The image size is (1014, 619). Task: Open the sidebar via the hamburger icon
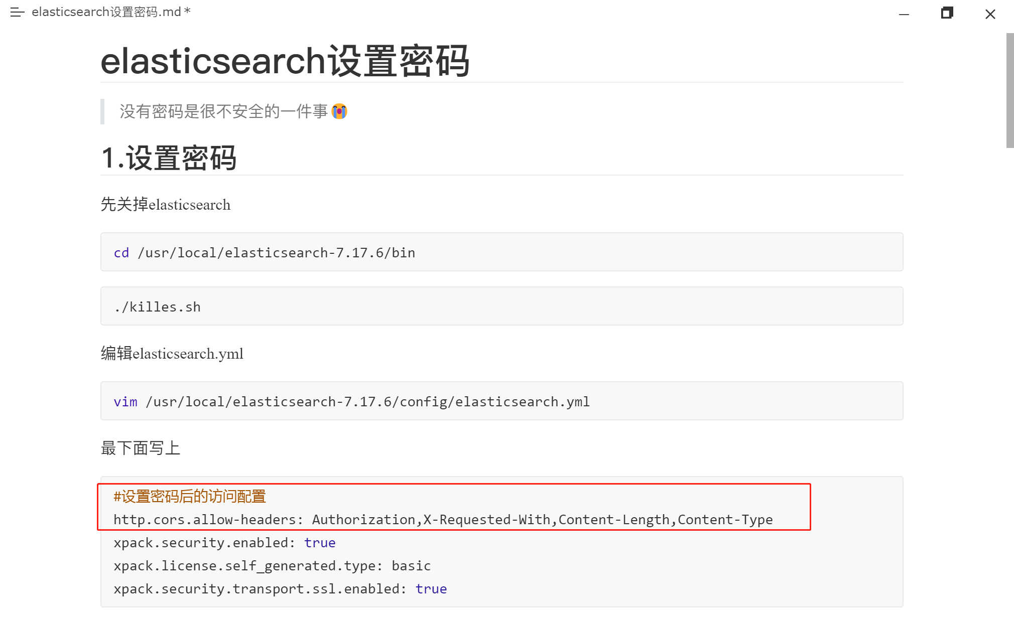coord(17,13)
